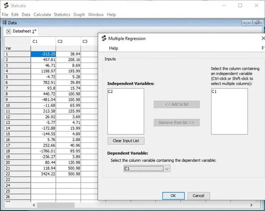The image size is (265, 211).
Task: Open the Graph menu
Action: [x=79, y=15]
